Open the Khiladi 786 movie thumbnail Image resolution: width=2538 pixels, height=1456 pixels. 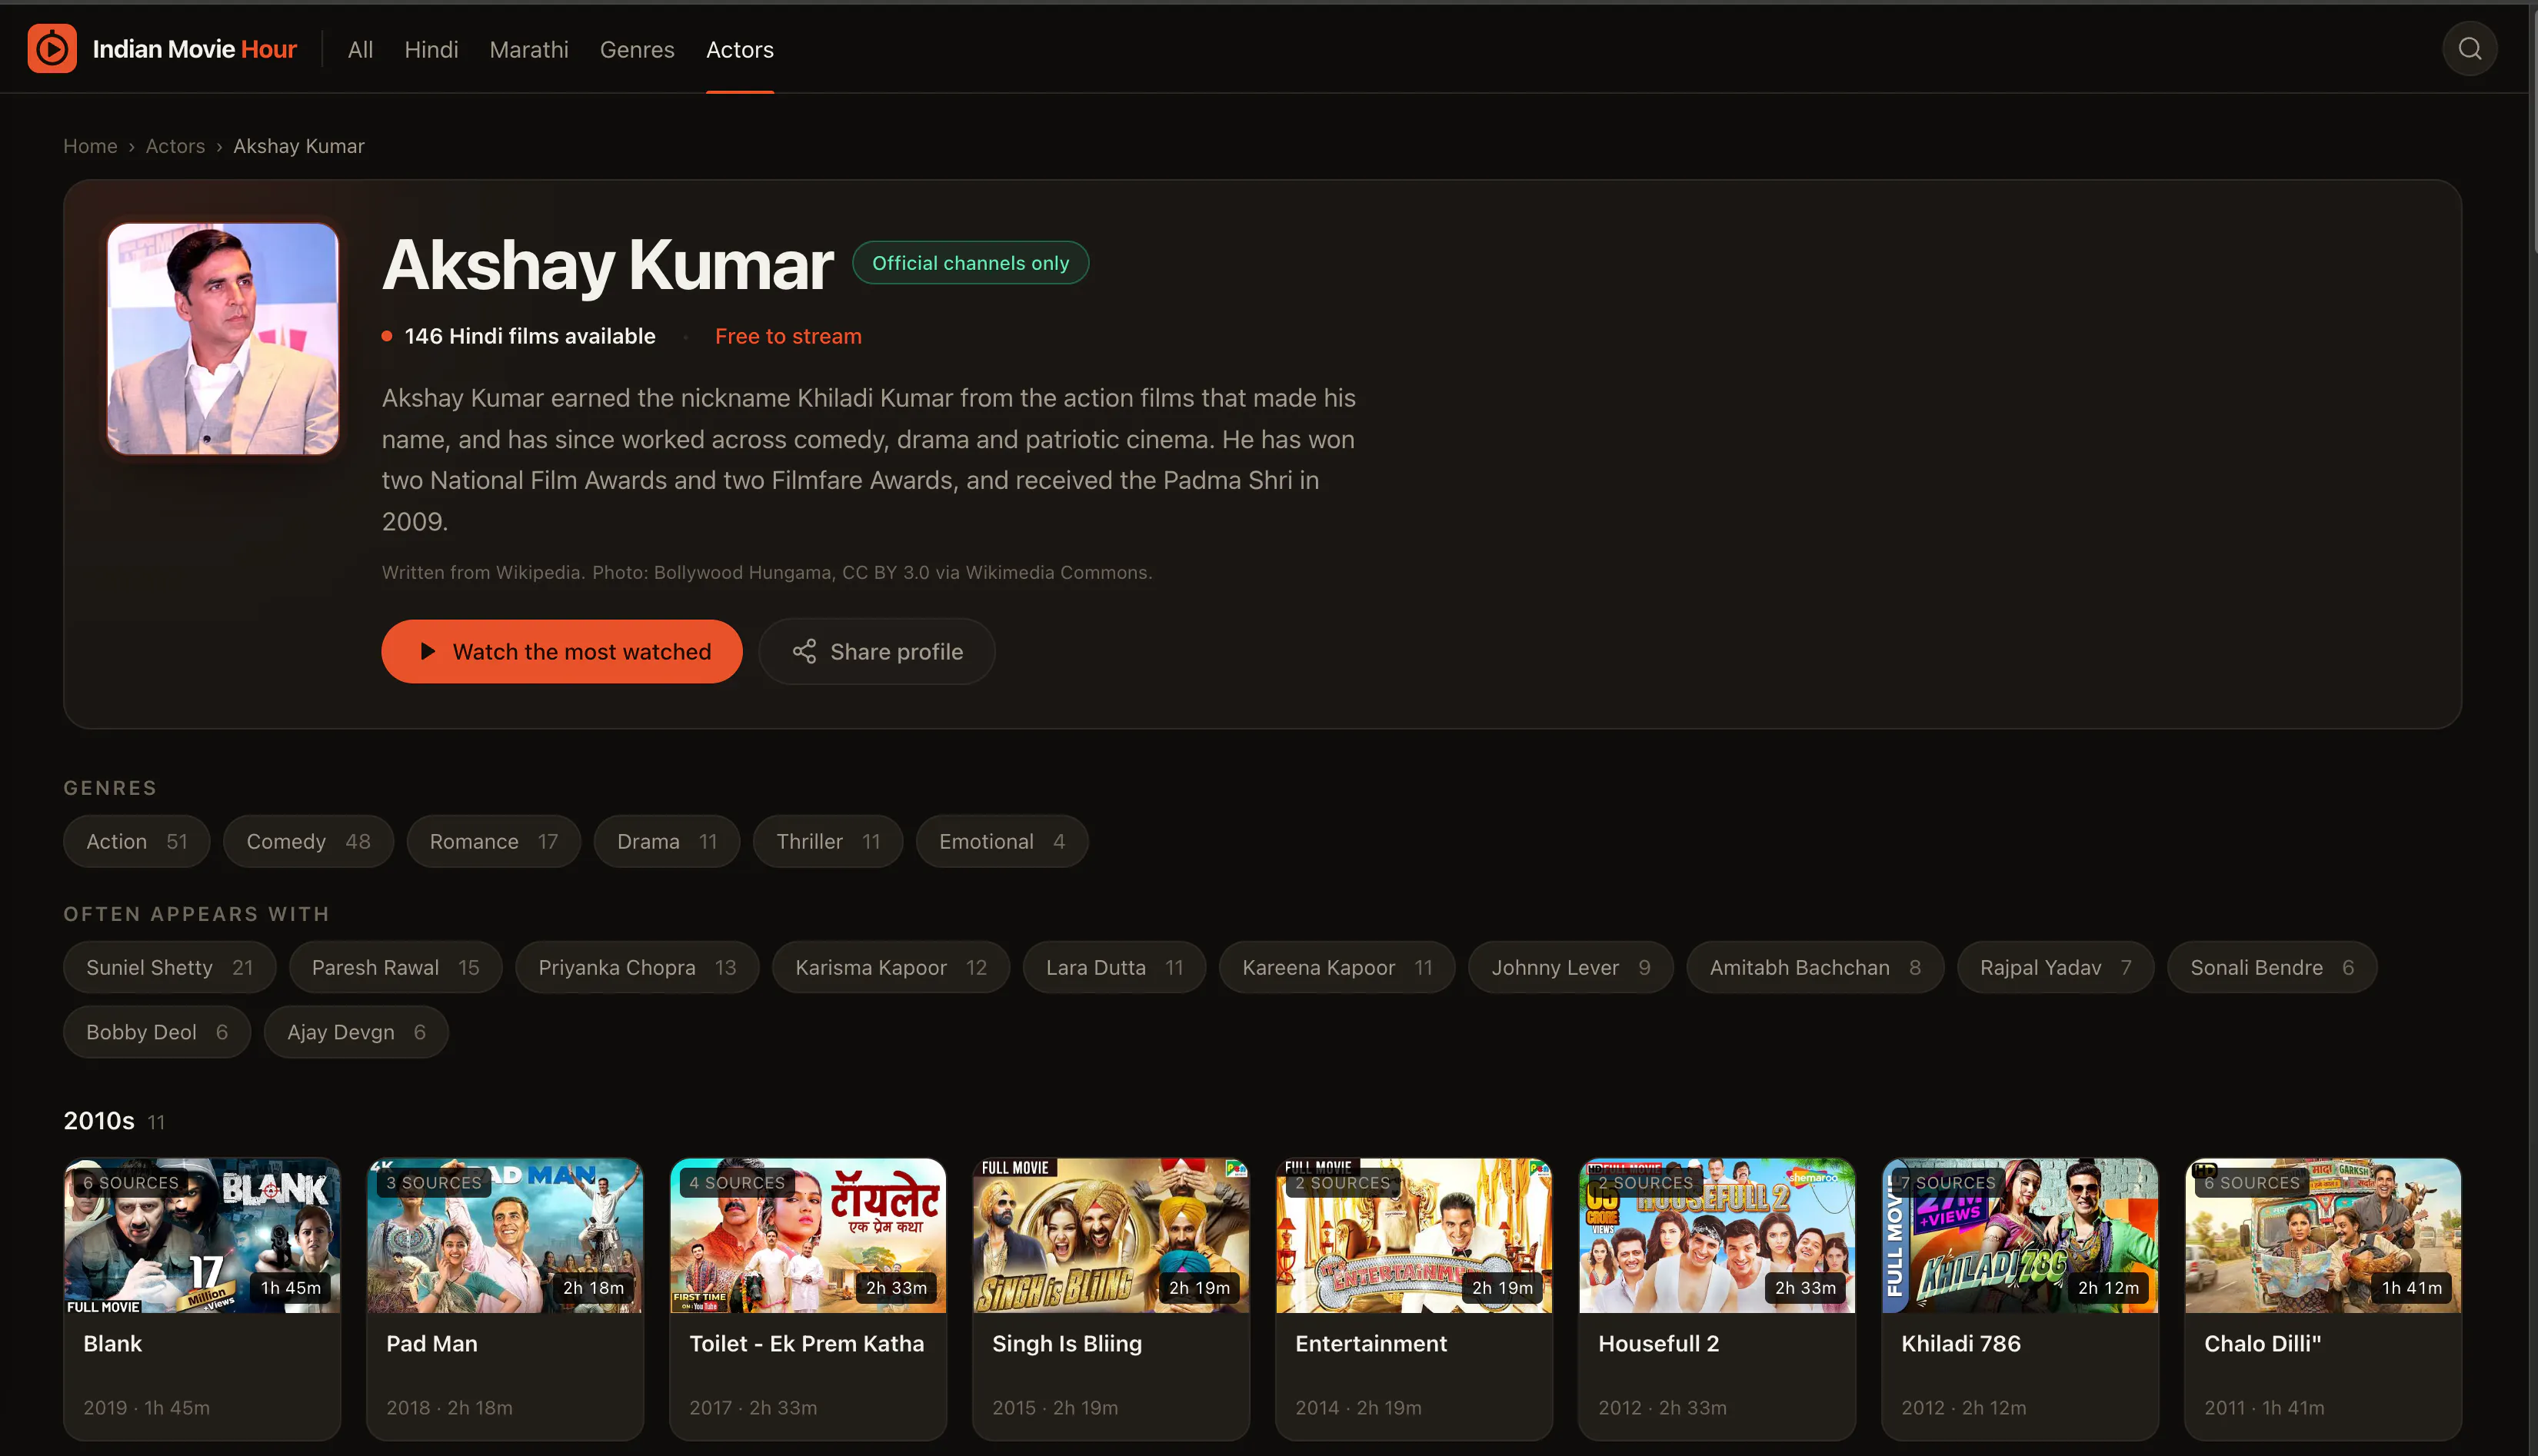pyautogui.click(x=2021, y=1236)
